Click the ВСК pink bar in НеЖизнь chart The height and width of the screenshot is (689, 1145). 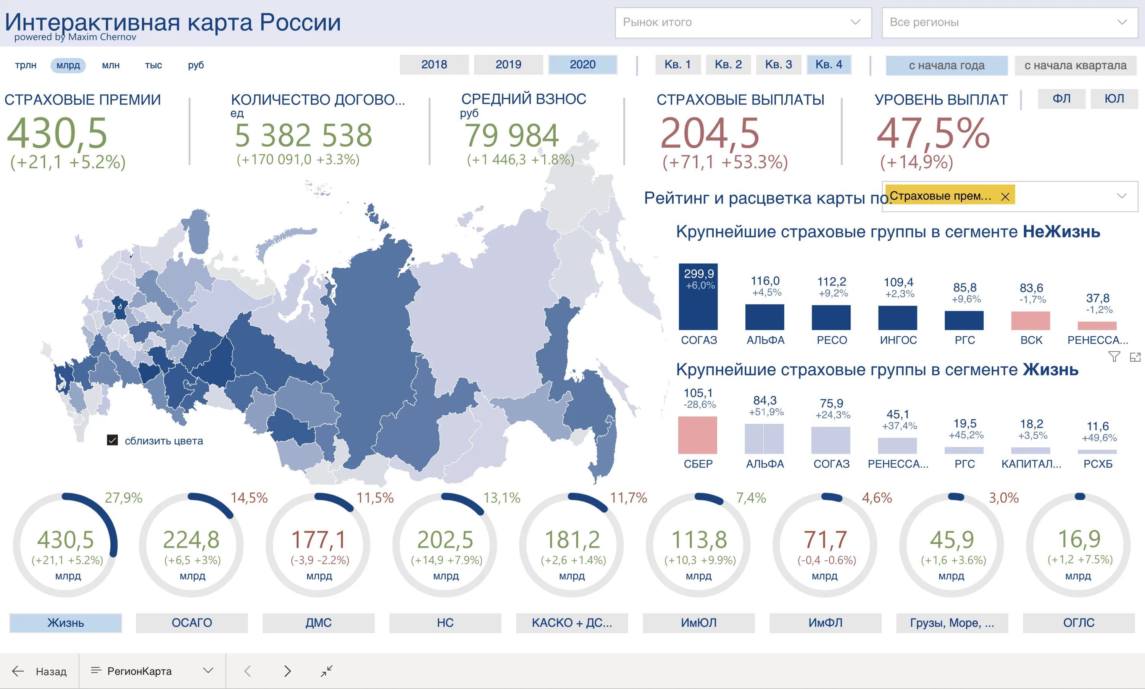click(1031, 321)
